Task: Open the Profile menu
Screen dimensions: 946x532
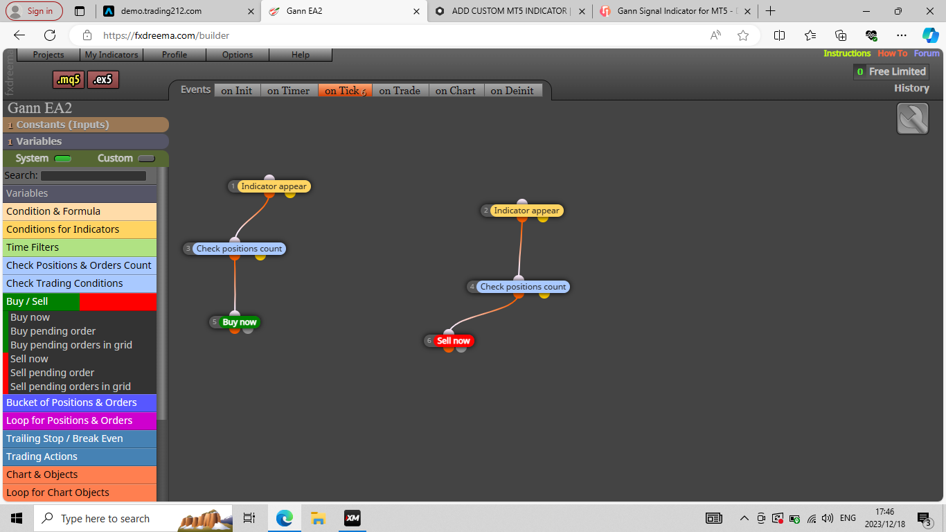Action: click(175, 55)
